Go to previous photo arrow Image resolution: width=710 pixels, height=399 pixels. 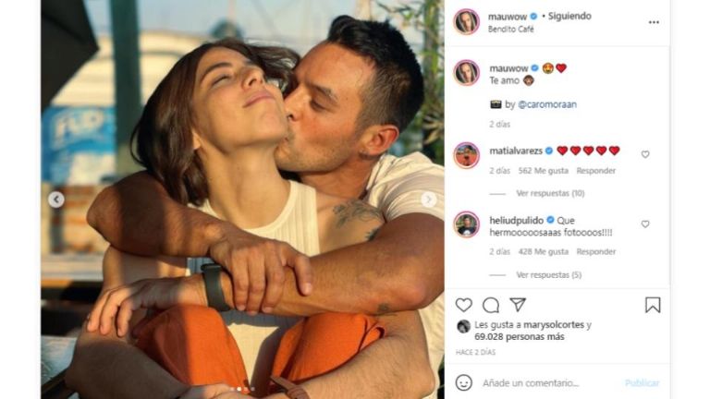click(x=56, y=199)
